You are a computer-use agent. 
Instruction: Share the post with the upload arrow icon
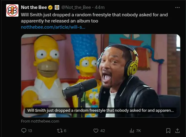(x=177, y=131)
